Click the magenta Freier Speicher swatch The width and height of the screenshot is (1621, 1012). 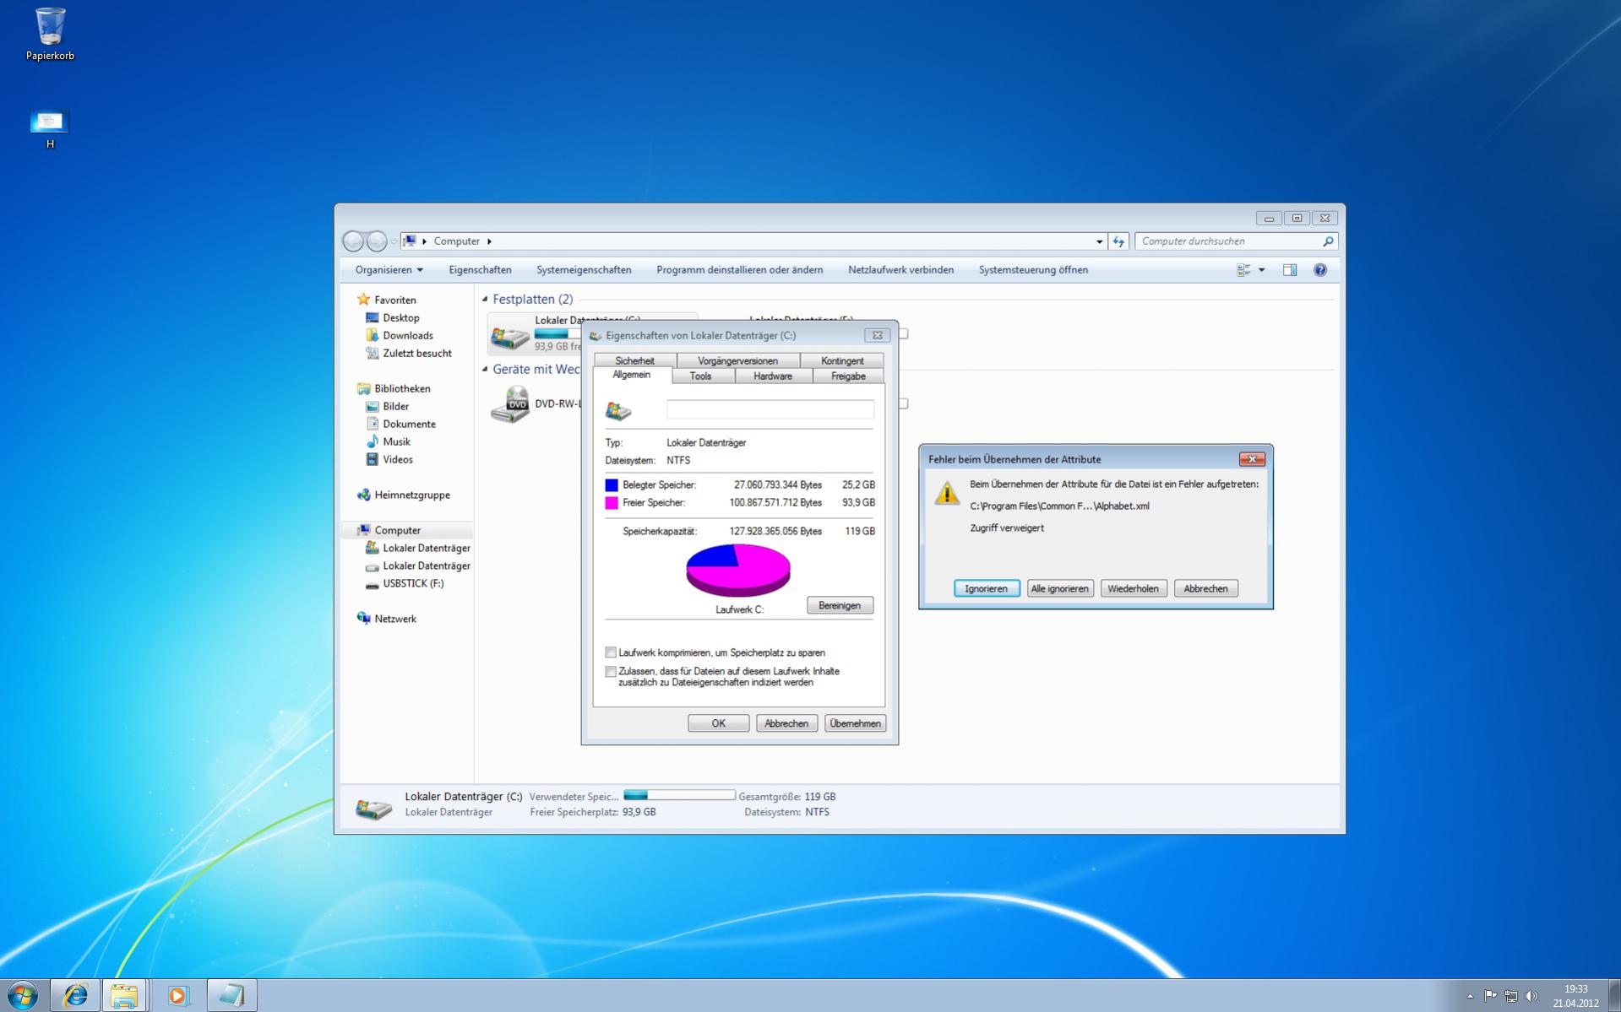click(612, 503)
